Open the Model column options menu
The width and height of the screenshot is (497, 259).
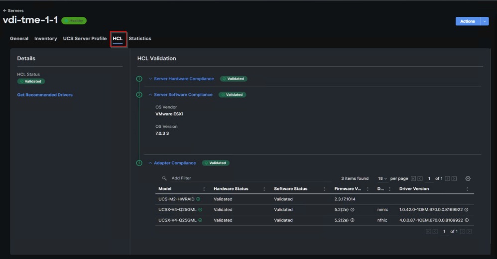coord(204,189)
